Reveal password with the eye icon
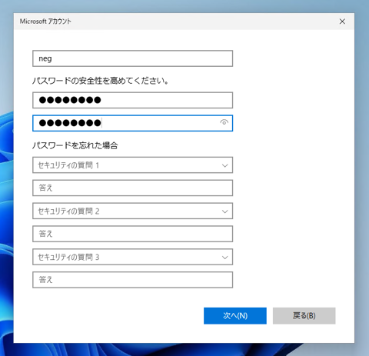369x356 pixels. 224,123
